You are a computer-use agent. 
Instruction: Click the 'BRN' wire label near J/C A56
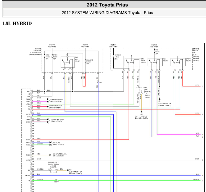tap(61, 169)
